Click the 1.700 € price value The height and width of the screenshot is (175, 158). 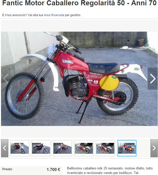coord(53,169)
